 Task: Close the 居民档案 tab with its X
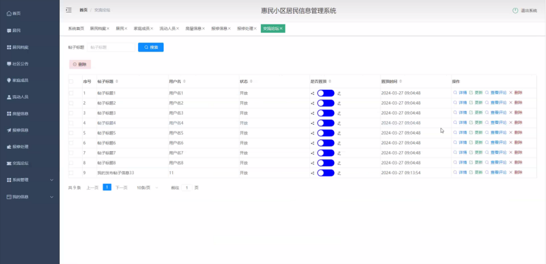point(108,29)
